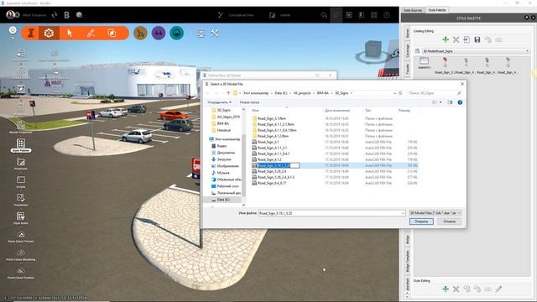The image size is (537, 302).
Task: Select file Road_Sign_6.4_8.17
Action: coord(272,183)
